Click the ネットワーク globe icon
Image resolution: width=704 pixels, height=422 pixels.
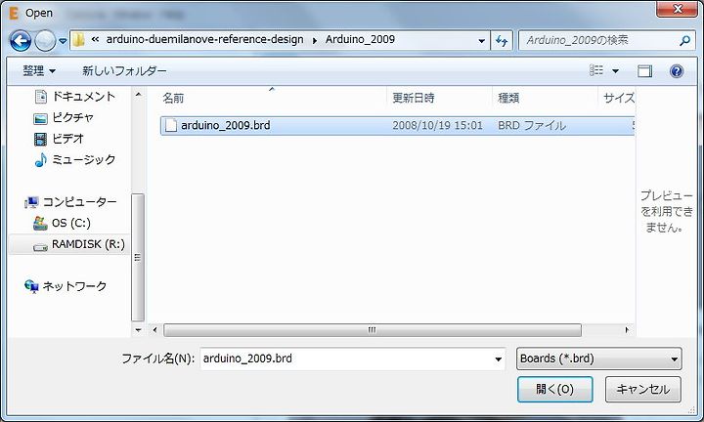31,286
